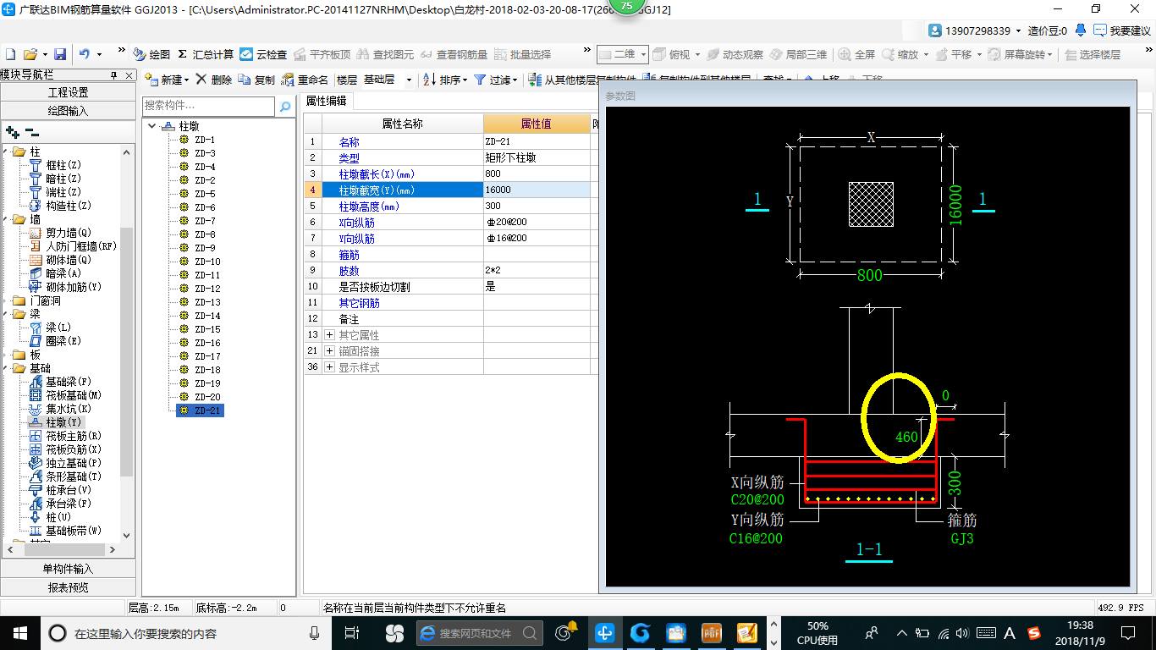Click 我要建议 feedback link
This screenshot has height=650, width=1156.
1122,30
